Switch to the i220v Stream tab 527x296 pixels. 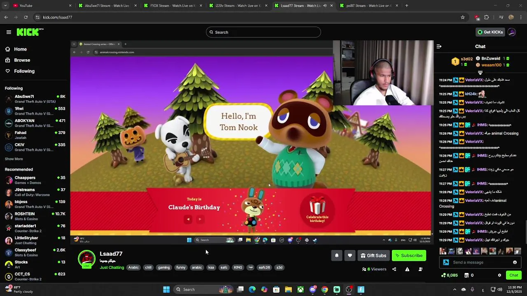point(238,6)
